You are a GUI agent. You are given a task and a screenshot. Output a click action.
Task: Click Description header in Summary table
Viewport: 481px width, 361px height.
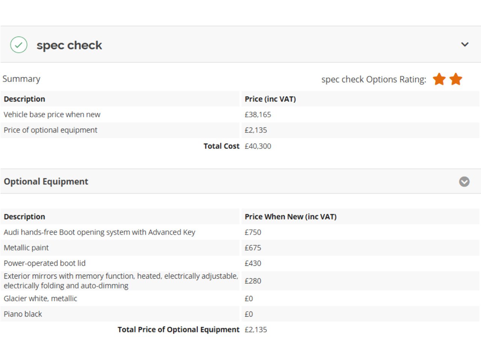click(24, 99)
